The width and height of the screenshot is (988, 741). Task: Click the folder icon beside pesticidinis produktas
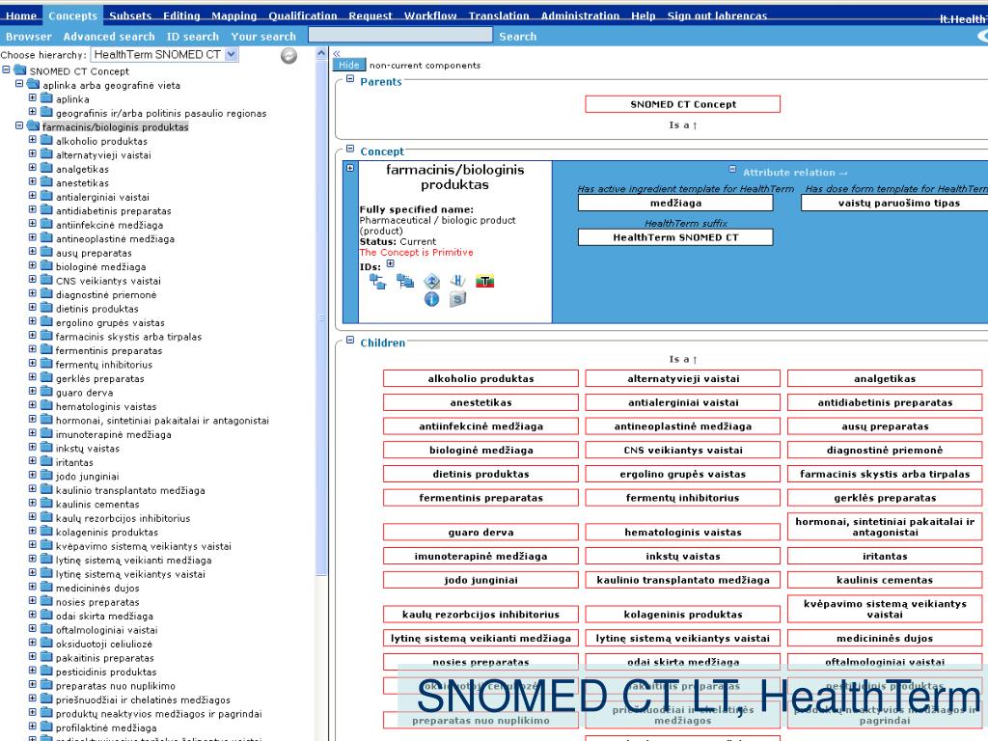tap(46, 672)
